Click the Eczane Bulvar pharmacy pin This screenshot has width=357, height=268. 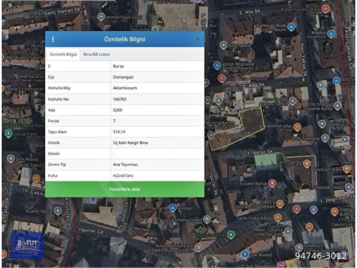272,183
